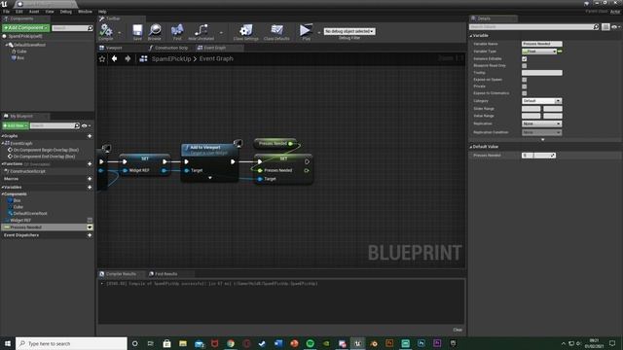Toggle Private checkbox

point(524,87)
